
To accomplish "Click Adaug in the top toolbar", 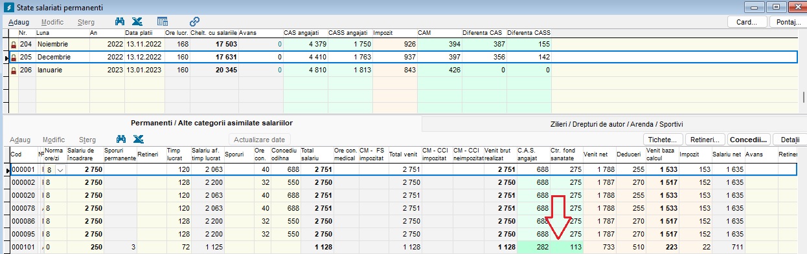I will [x=19, y=22].
